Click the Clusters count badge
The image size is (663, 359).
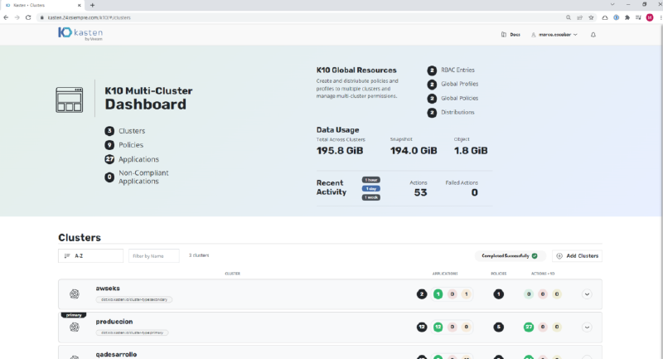pos(109,131)
